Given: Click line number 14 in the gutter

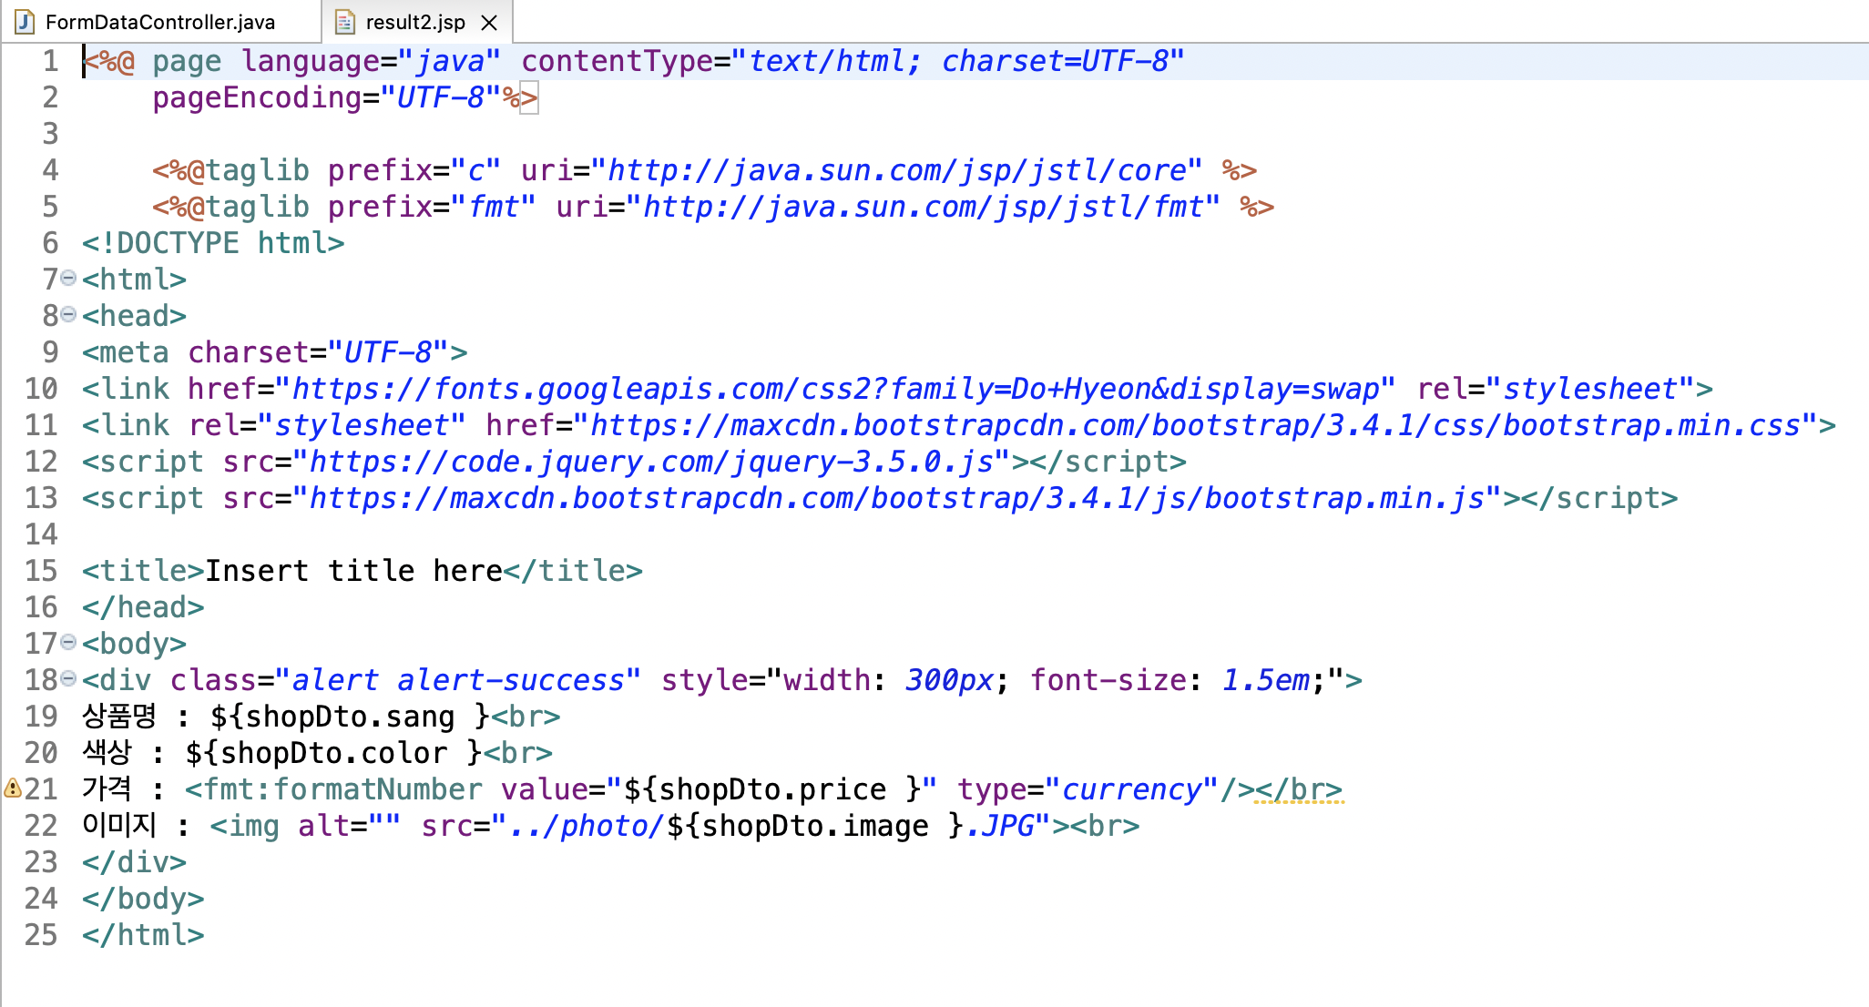Looking at the screenshot, I should click(x=41, y=534).
